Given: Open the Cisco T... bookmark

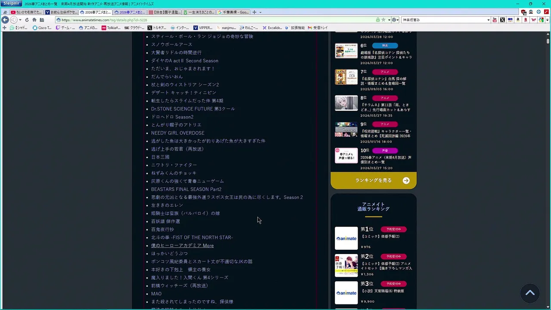Looking at the screenshot, I should pyautogui.click(x=42, y=28).
